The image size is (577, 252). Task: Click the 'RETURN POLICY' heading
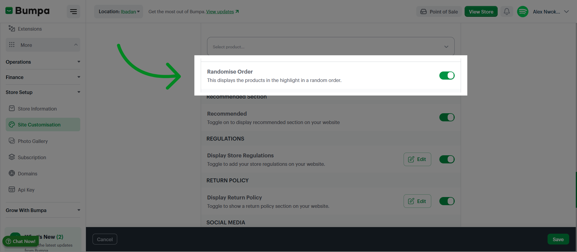227,181
